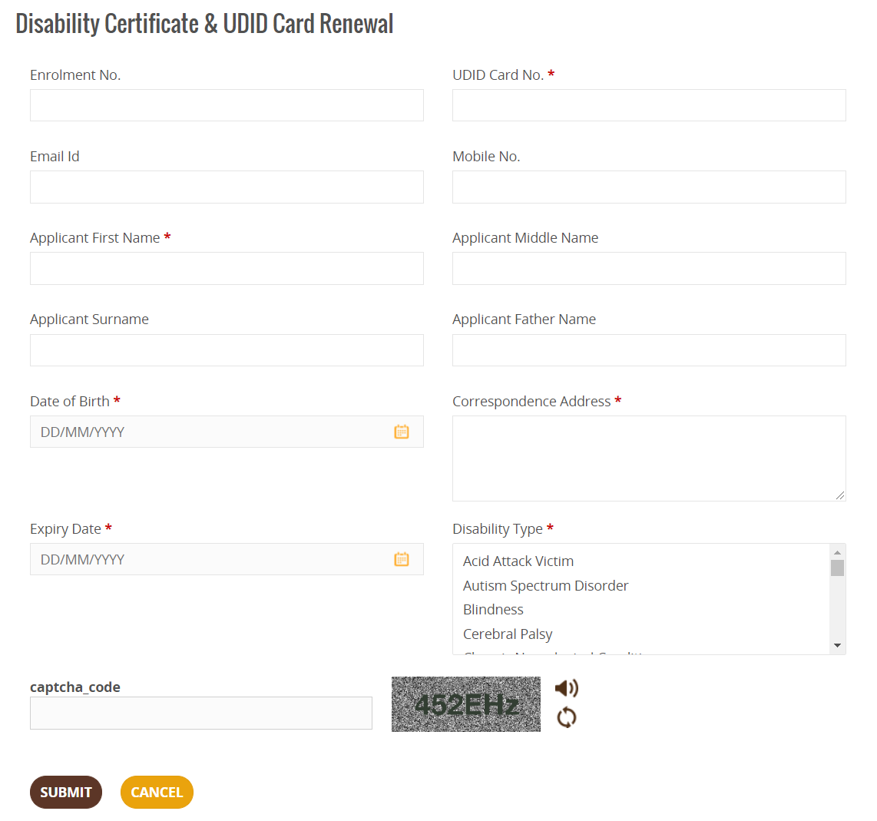Open the Date of Birth calendar picker
Viewport: 877px width, 821px height.
click(401, 432)
